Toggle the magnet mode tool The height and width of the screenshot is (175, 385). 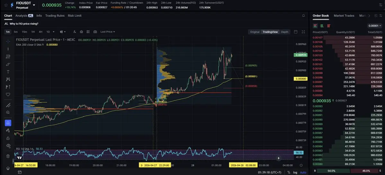tap(8, 123)
